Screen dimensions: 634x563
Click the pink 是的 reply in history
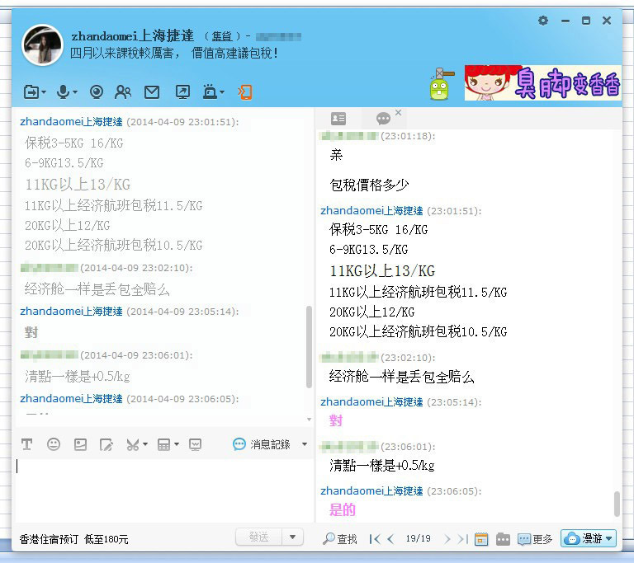point(342,509)
